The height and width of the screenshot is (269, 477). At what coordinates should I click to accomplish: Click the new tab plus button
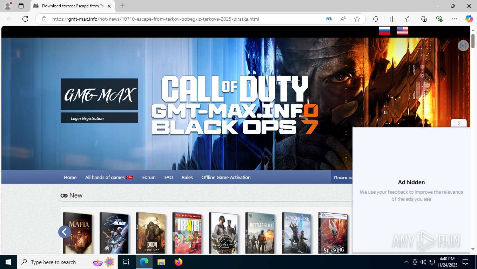point(122,6)
